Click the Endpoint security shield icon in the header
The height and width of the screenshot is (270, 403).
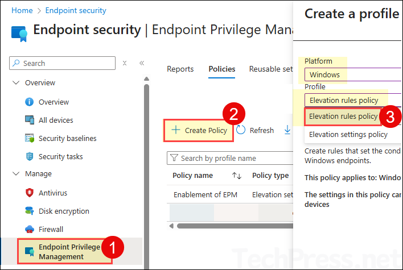pos(19,34)
